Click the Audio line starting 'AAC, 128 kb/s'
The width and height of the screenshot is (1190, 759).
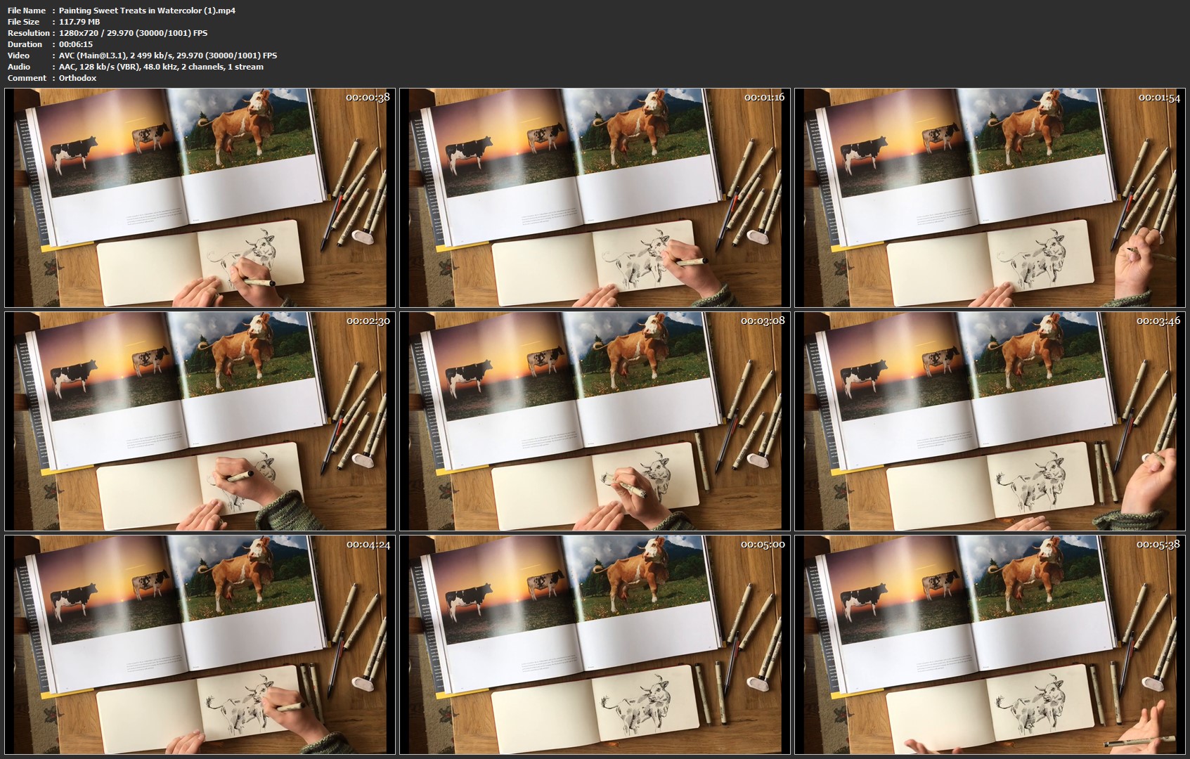tap(162, 67)
